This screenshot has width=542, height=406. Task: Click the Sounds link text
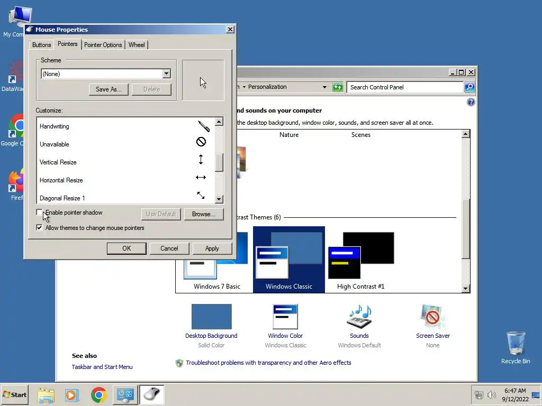(359, 336)
